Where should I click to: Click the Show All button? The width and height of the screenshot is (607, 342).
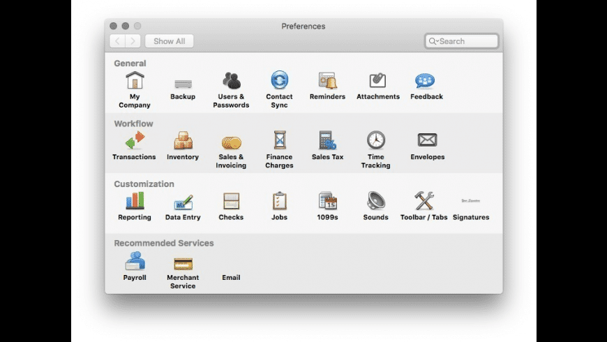[169, 41]
